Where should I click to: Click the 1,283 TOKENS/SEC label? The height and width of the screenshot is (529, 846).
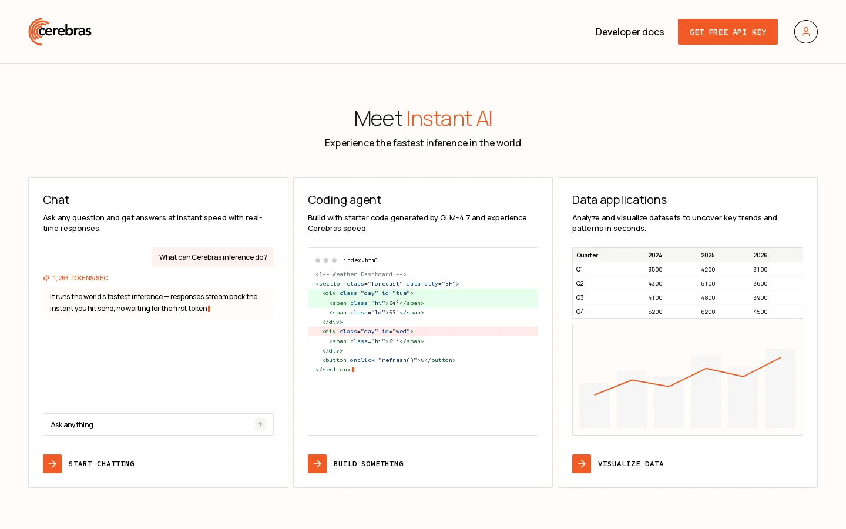(80, 278)
